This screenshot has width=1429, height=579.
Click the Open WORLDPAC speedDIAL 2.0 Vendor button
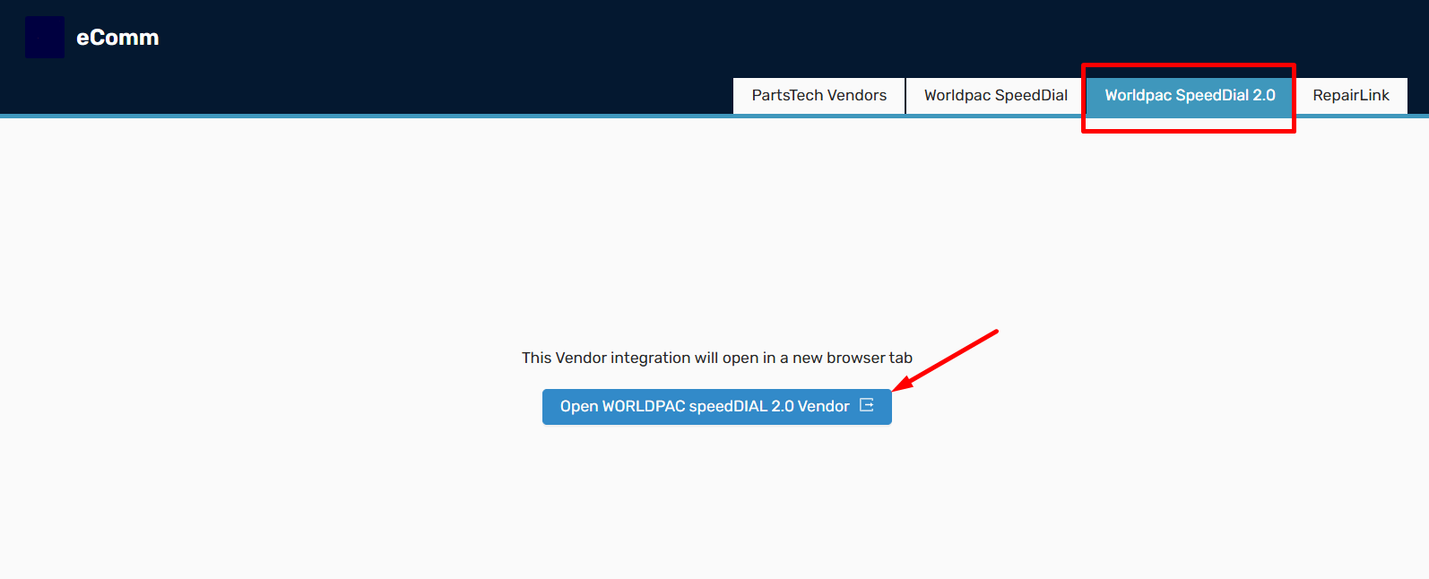click(717, 407)
